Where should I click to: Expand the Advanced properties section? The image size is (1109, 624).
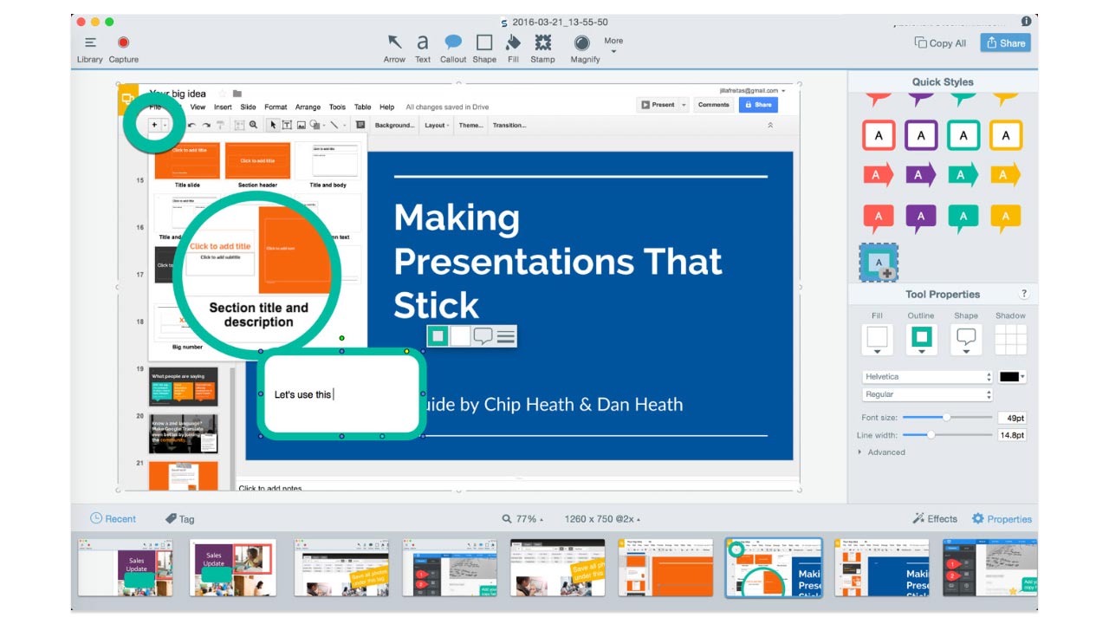pyautogui.click(x=885, y=452)
